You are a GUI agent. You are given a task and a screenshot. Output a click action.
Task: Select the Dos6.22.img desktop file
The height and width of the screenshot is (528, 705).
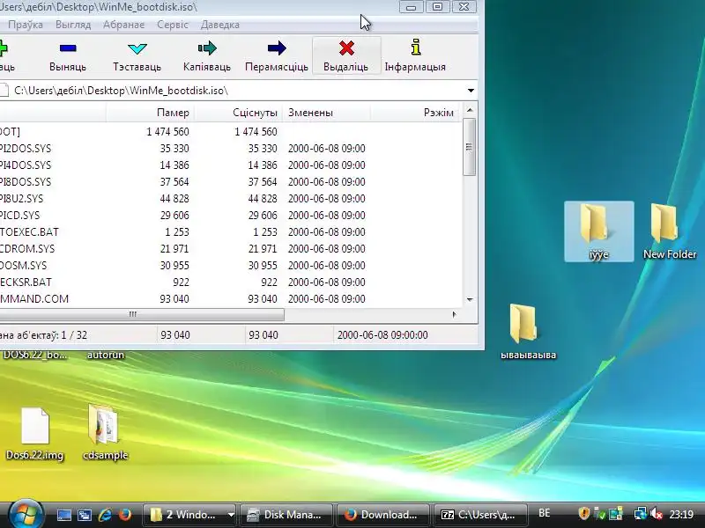(x=34, y=434)
